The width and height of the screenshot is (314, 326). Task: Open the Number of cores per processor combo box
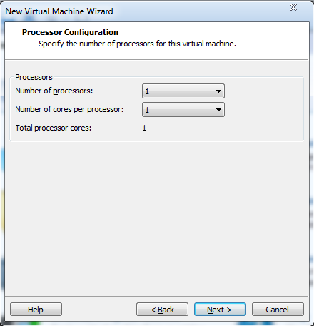[183, 110]
